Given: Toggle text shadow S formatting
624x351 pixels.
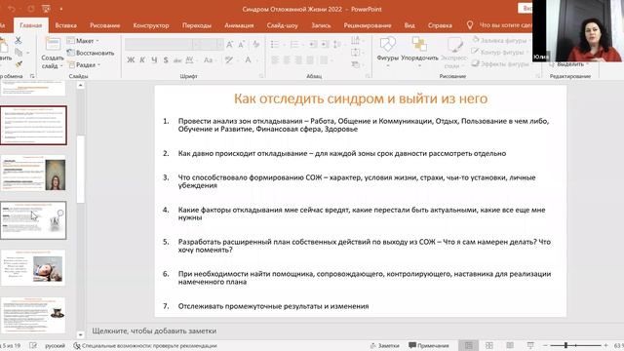Looking at the screenshot, I should point(166,60).
